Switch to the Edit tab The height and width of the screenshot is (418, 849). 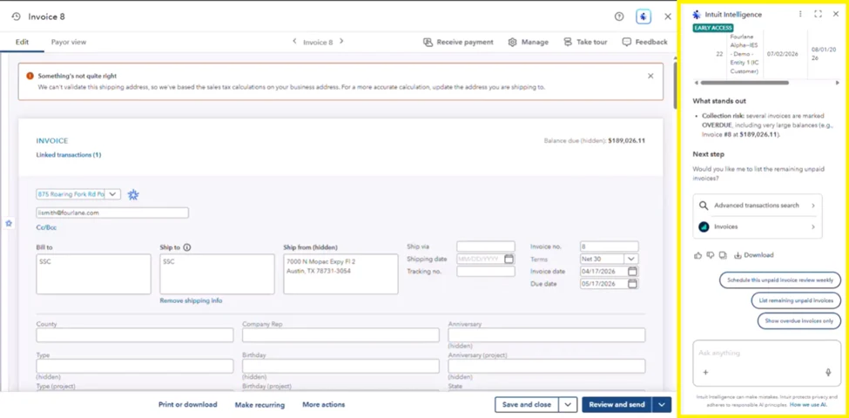pyautogui.click(x=22, y=42)
